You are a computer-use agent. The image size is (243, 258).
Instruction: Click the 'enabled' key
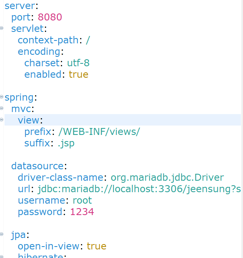[x=43, y=74]
